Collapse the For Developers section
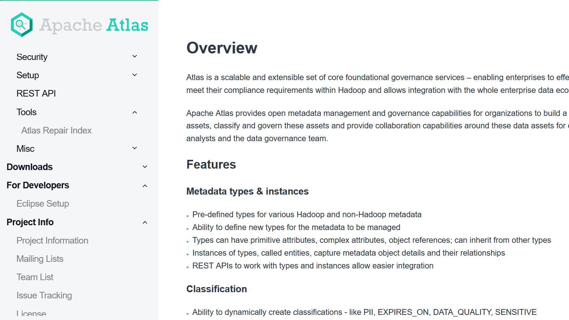The width and height of the screenshot is (569, 320). [x=145, y=185]
